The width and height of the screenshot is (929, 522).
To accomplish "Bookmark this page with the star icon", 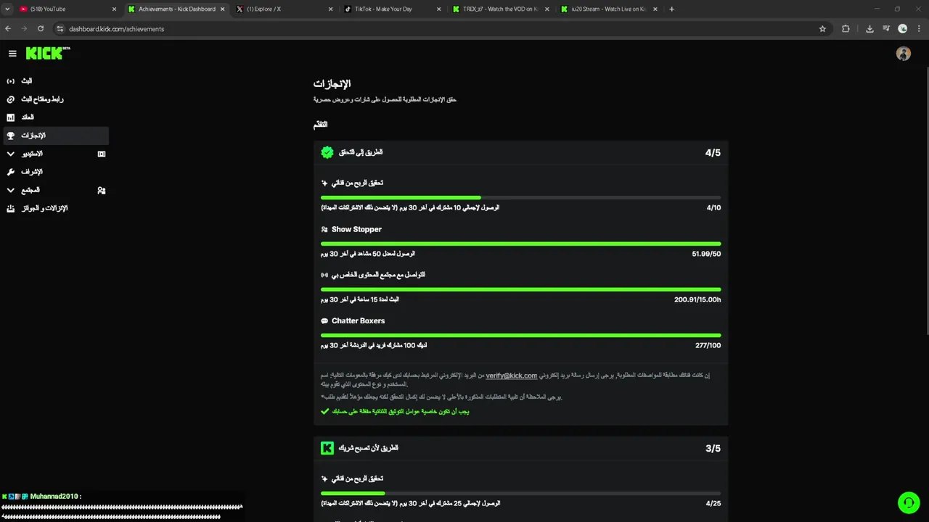I will pyautogui.click(x=822, y=29).
